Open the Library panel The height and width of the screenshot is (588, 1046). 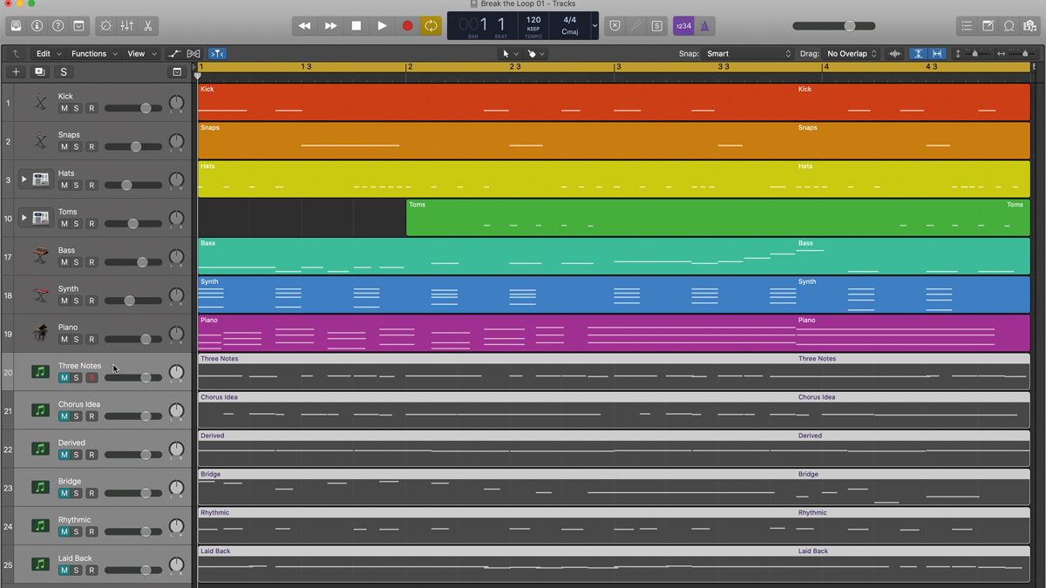click(x=16, y=25)
